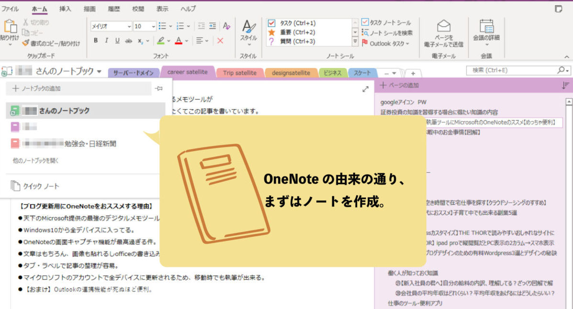Expand the tags gallery more arrow
Image resolution: width=573 pixels, height=309 pixels.
(355, 42)
